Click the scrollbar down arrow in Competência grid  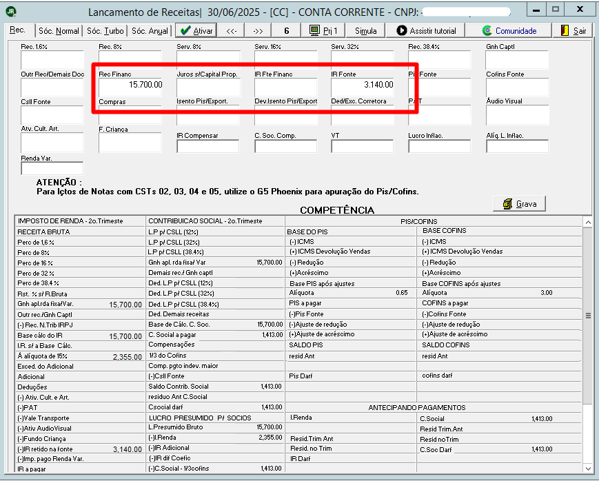point(588,468)
